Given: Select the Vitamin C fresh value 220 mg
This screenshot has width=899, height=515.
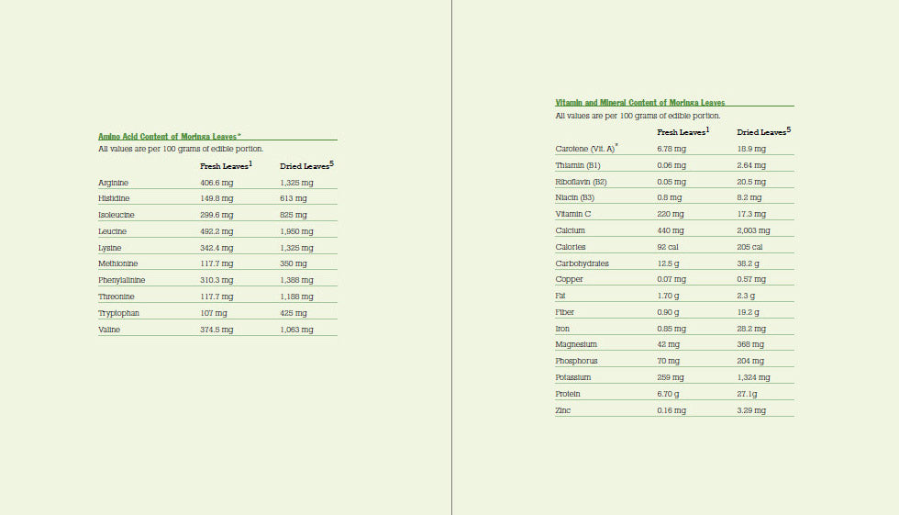Looking at the screenshot, I should tap(671, 214).
